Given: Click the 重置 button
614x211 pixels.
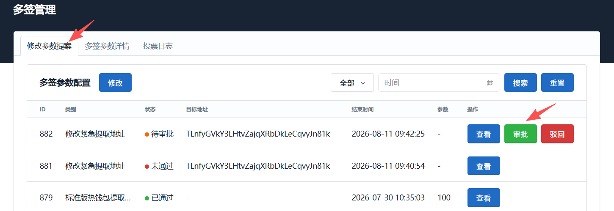Looking at the screenshot, I should tap(557, 82).
